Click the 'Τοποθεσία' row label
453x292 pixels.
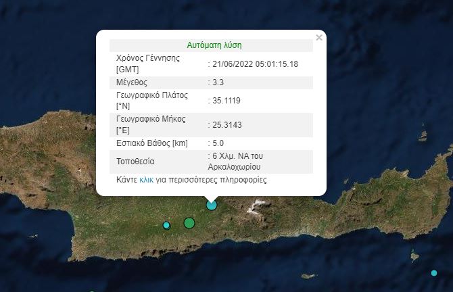click(x=136, y=162)
